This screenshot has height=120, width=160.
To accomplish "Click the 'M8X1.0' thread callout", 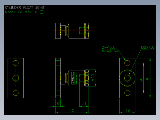I will point(148,47).
